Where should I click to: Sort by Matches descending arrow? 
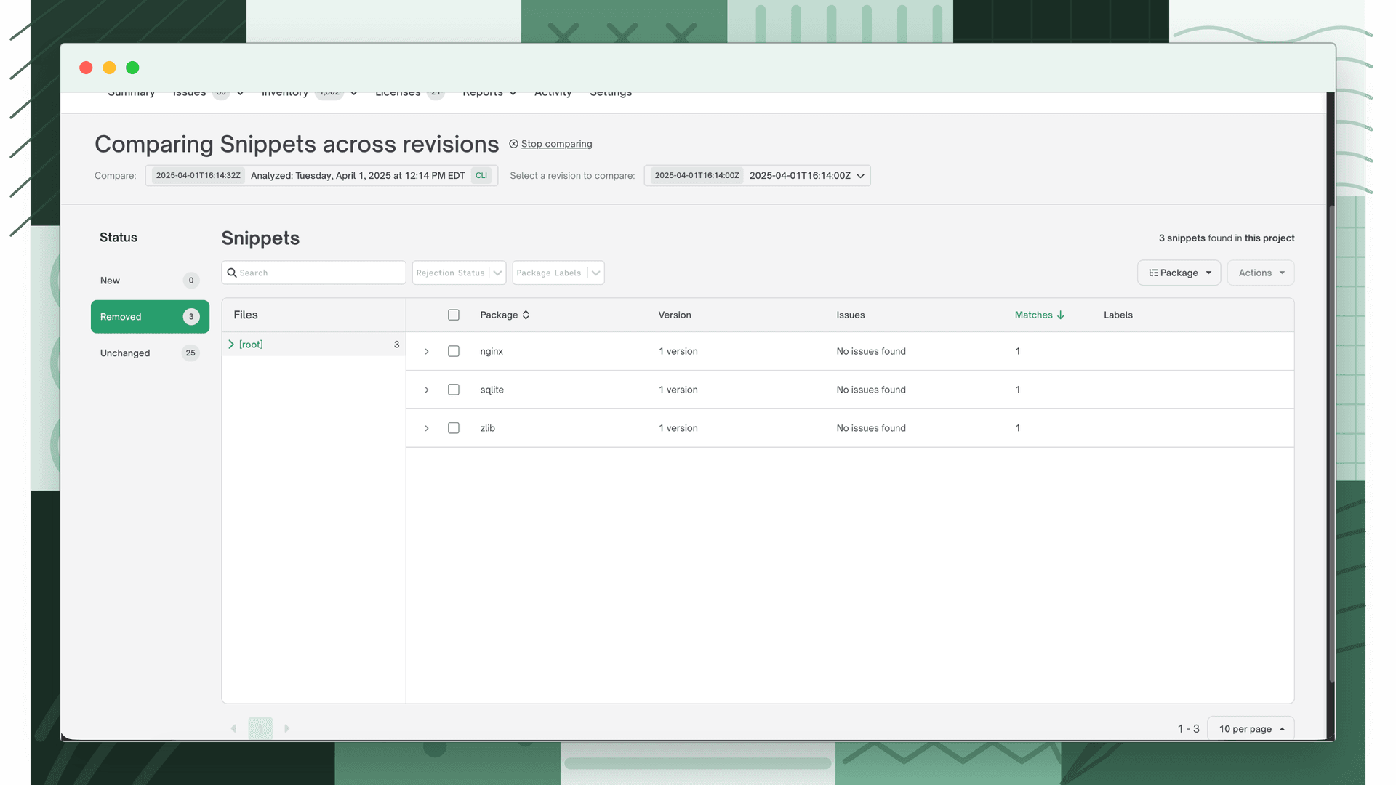point(1061,315)
